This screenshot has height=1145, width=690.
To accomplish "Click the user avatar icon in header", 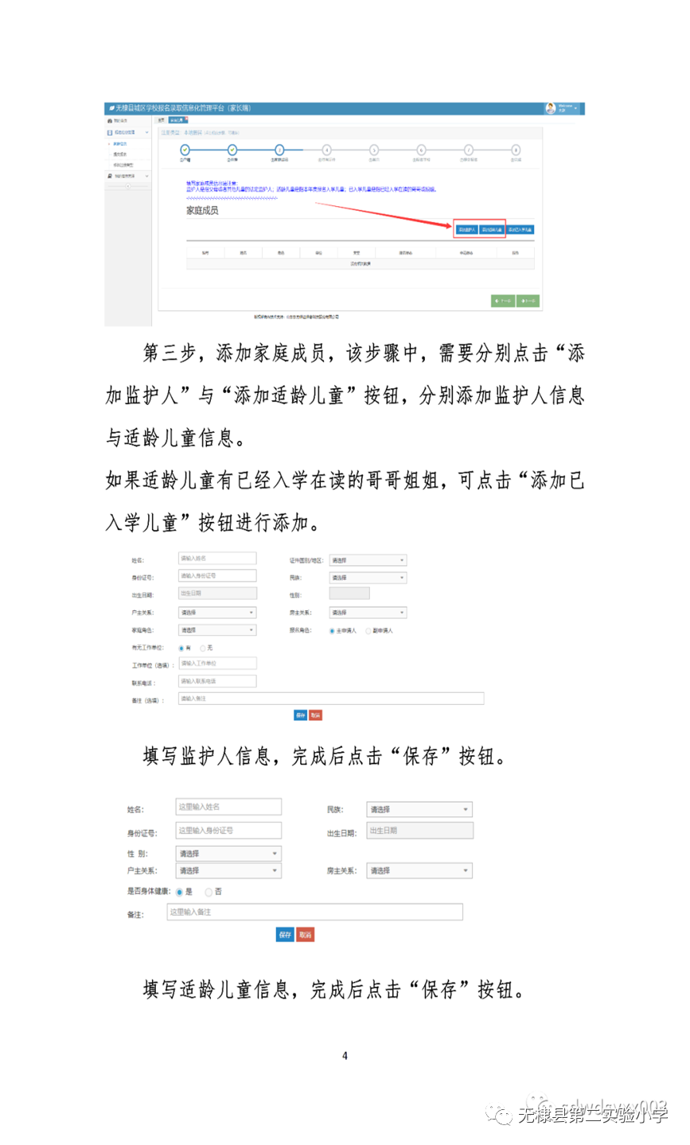I will point(550,108).
